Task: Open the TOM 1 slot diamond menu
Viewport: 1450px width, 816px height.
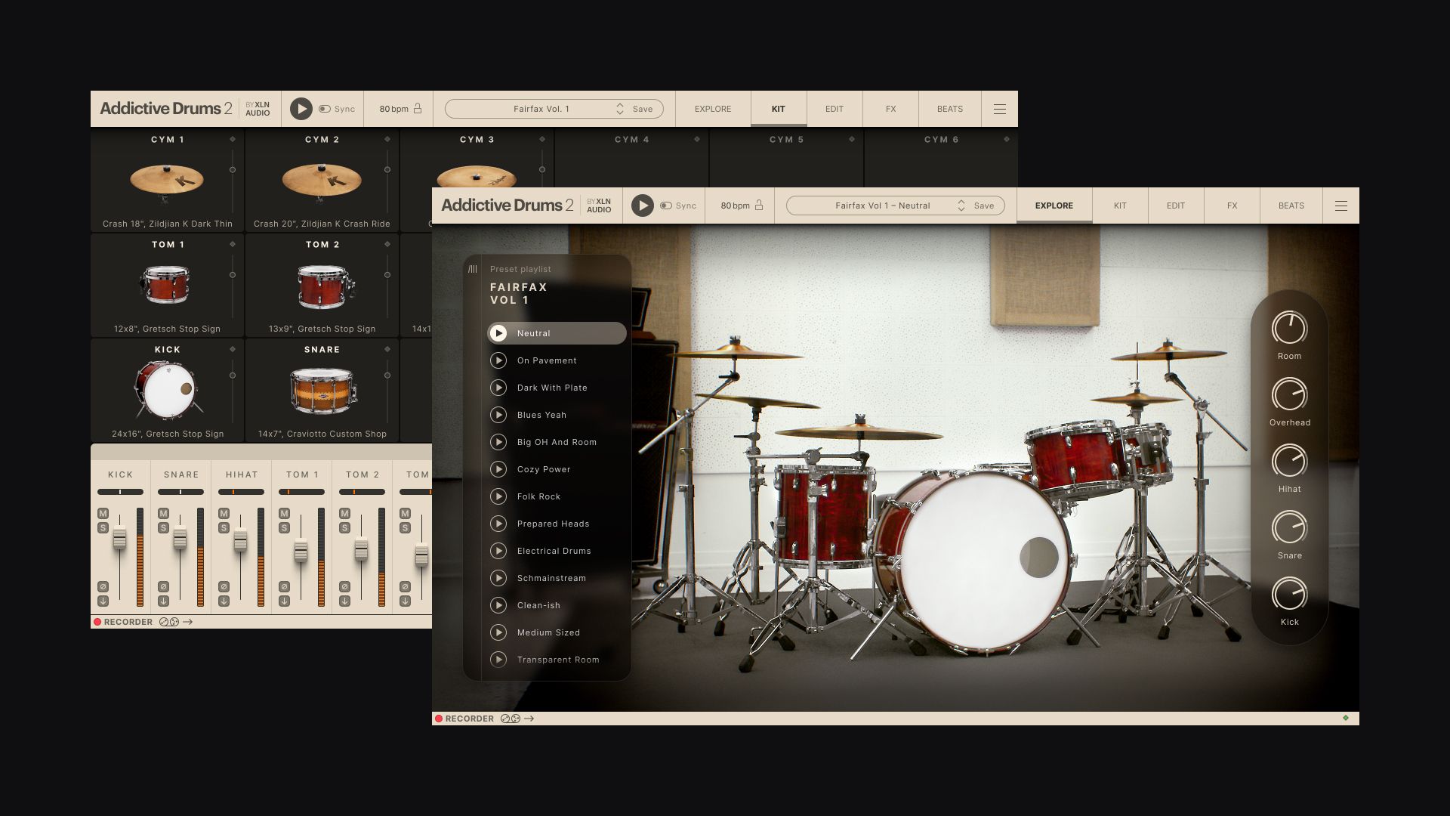Action: pyautogui.click(x=233, y=244)
